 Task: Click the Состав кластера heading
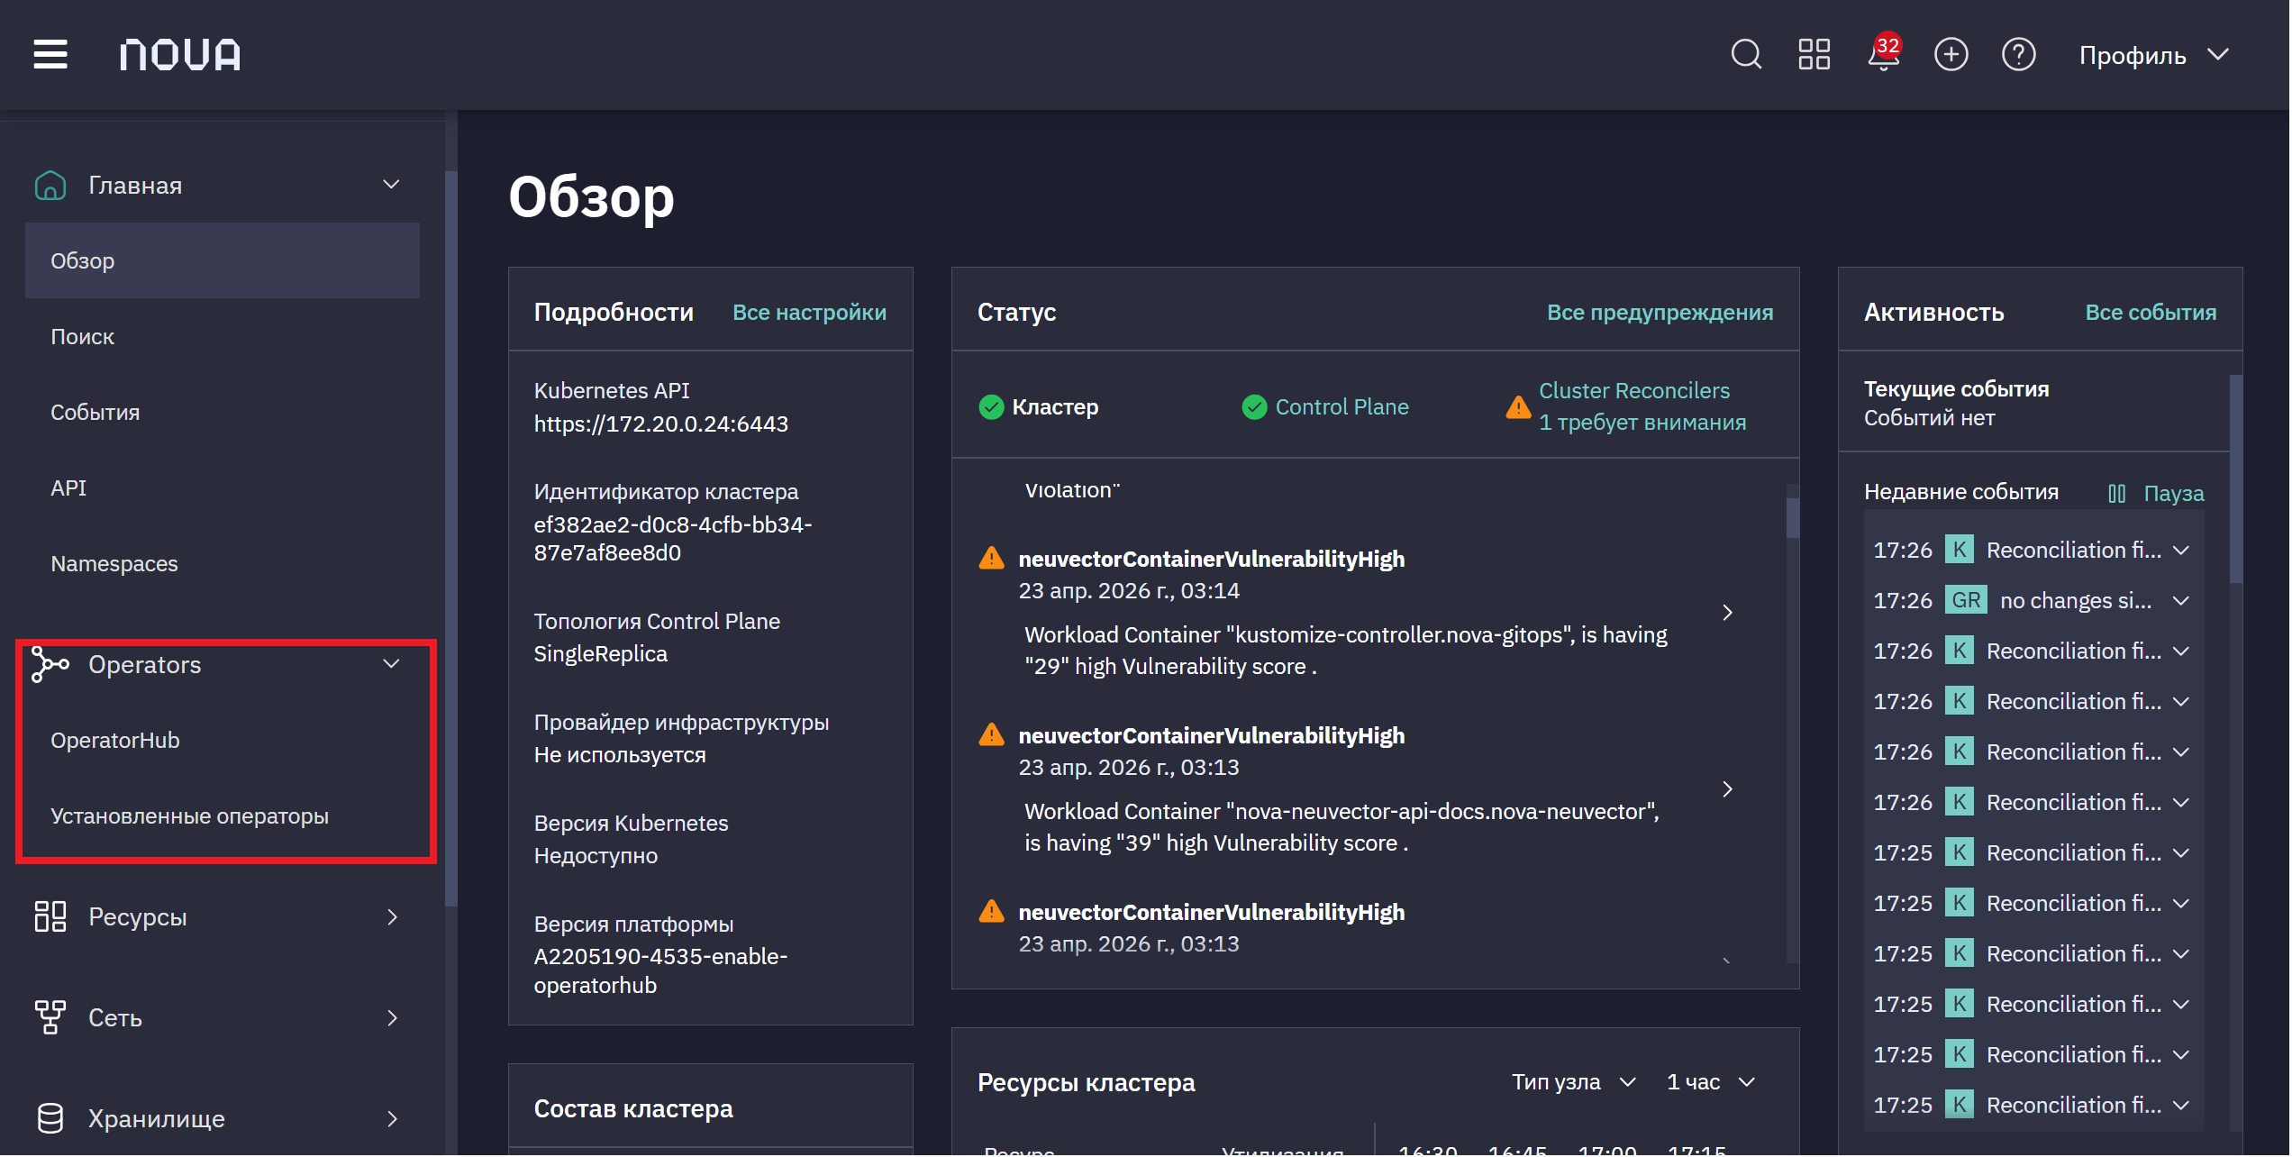click(633, 1109)
